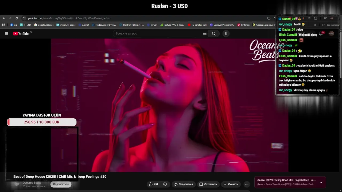Bookmark this page with the star icon
342x192 pixels.
coord(274,18)
